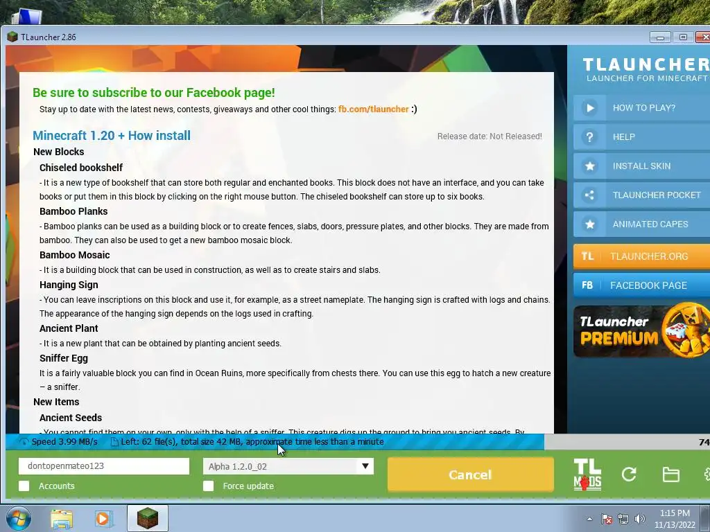Click the FB icon on Facebook Page button

pos(587,285)
